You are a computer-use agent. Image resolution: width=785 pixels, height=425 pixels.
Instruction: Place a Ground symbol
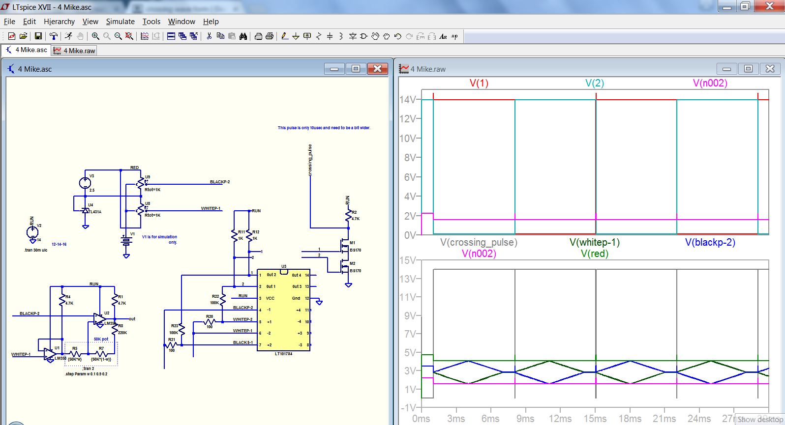pos(296,36)
